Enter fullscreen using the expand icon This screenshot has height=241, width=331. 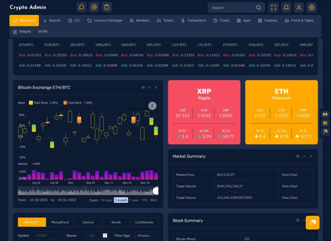[273, 7]
